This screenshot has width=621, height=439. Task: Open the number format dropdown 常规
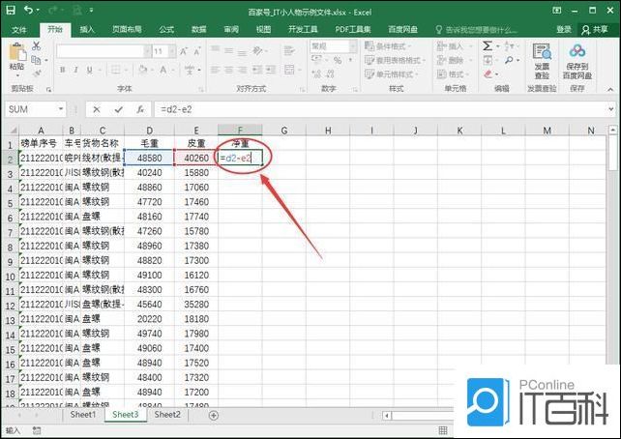(354, 45)
